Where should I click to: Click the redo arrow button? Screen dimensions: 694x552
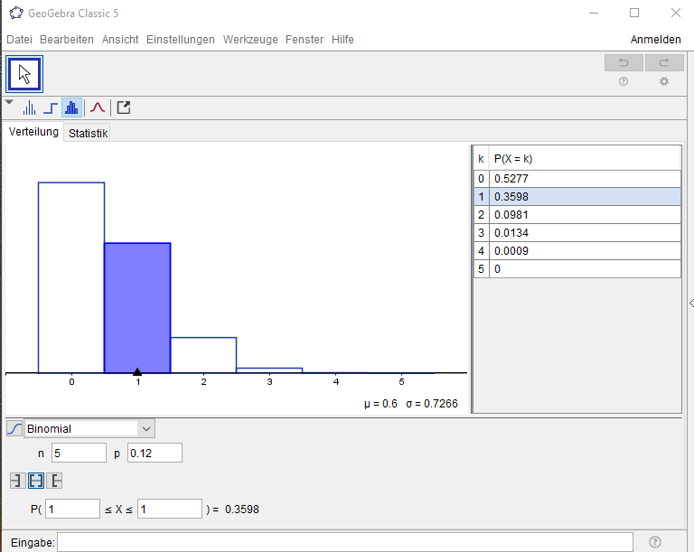664,63
